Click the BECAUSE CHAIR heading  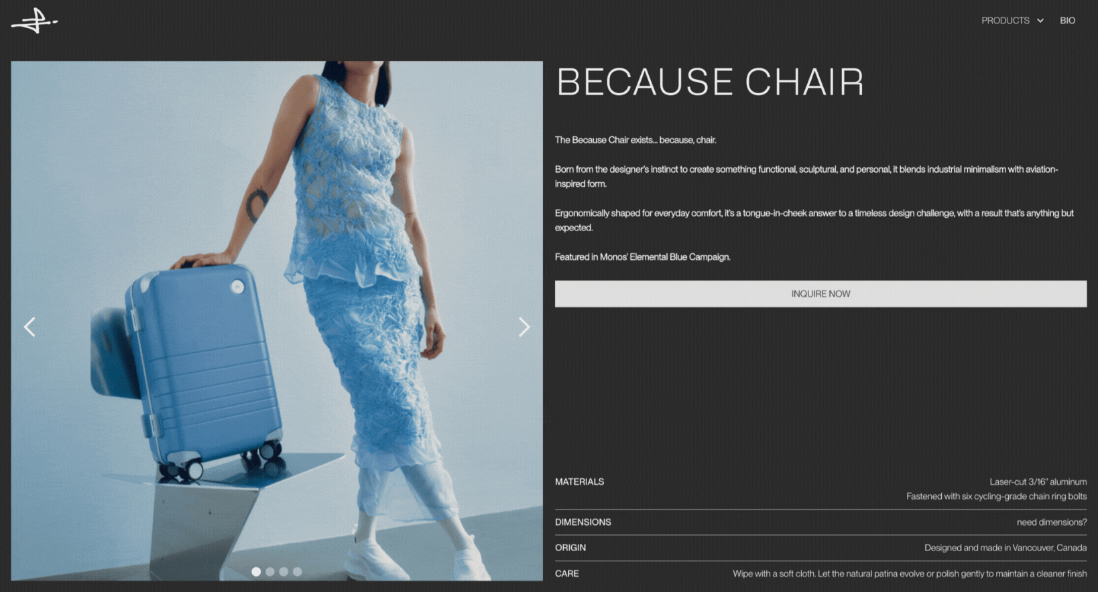(710, 82)
